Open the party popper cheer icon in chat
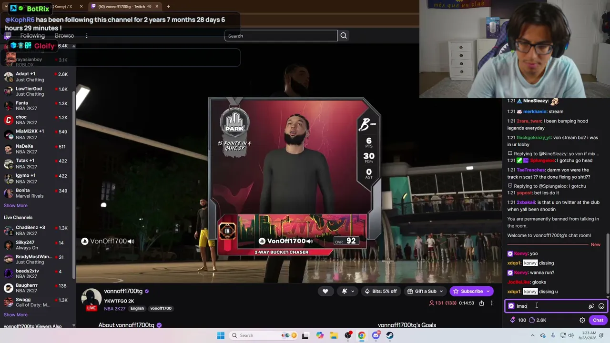 pyautogui.click(x=591, y=306)
